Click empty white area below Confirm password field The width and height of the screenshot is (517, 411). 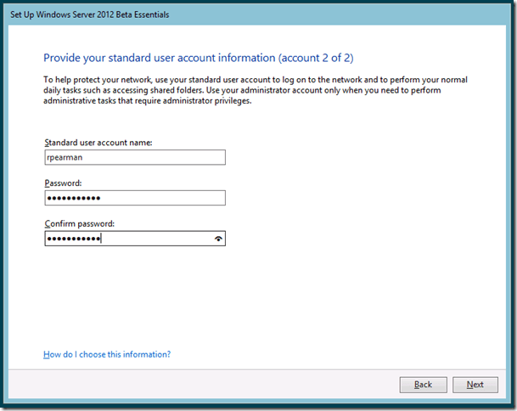coord(255,297)
